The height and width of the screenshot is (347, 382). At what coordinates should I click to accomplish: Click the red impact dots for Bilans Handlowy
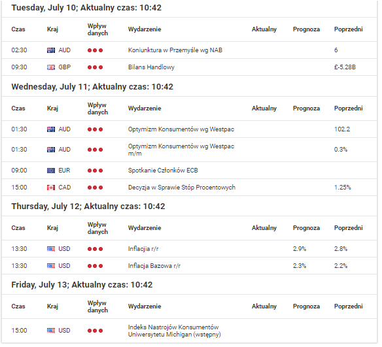coord(95,67)
